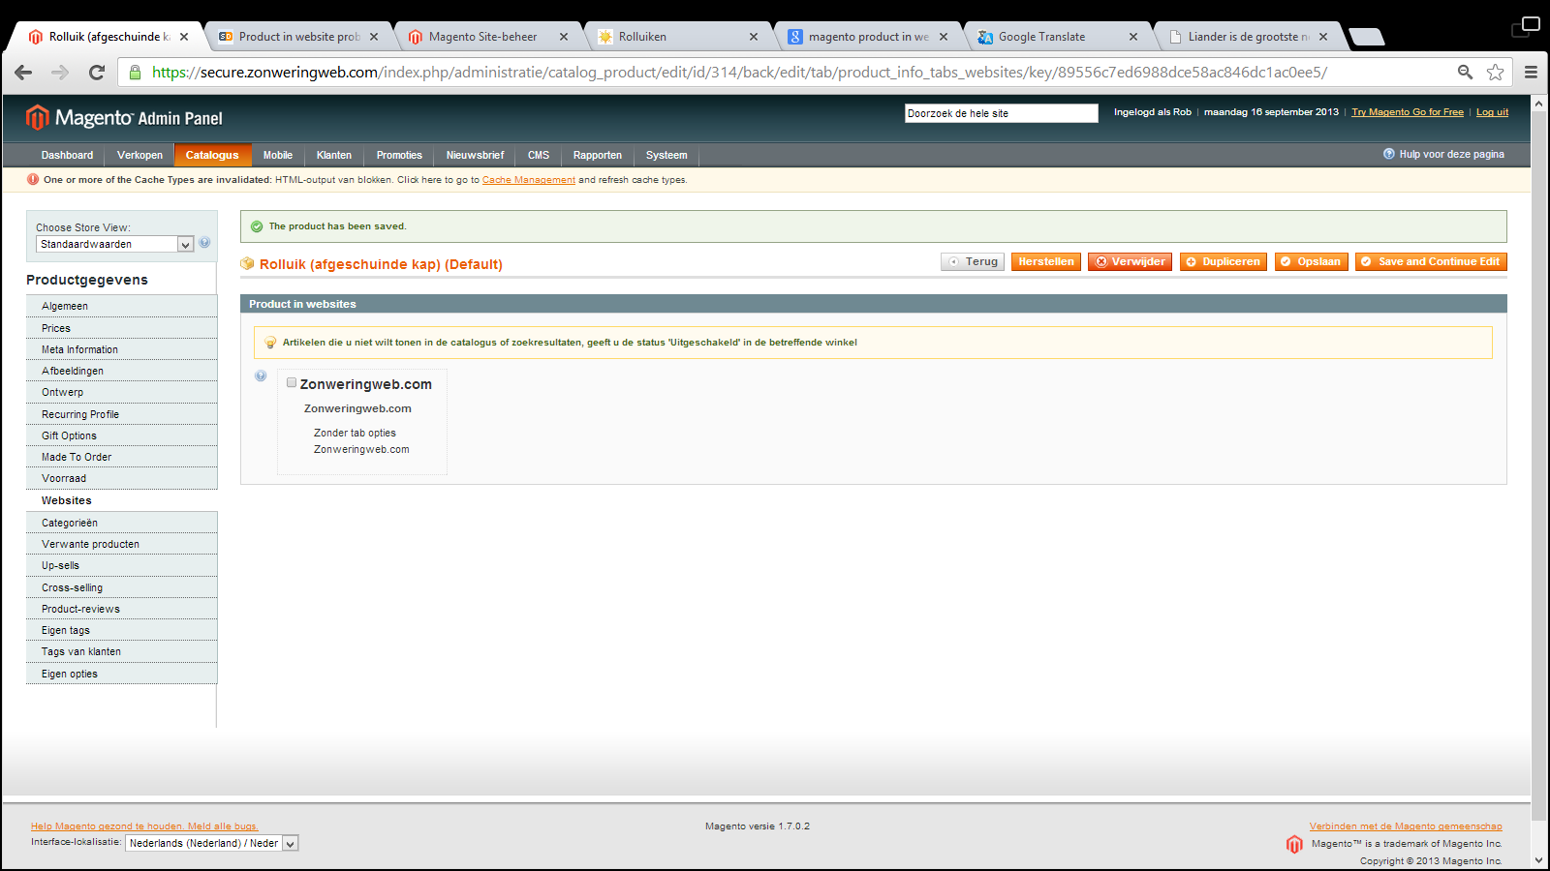Image resolution: width=1550 pixels, height=871 pixels.
Task: Switch to the Magento Site-beheer browser tab
Action: click(x=482, y=37)
